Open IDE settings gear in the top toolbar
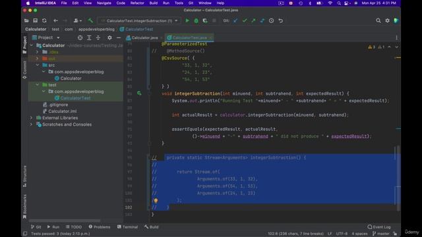The height and width of the screenshot is (237, 422). click(x=388, y=20)
